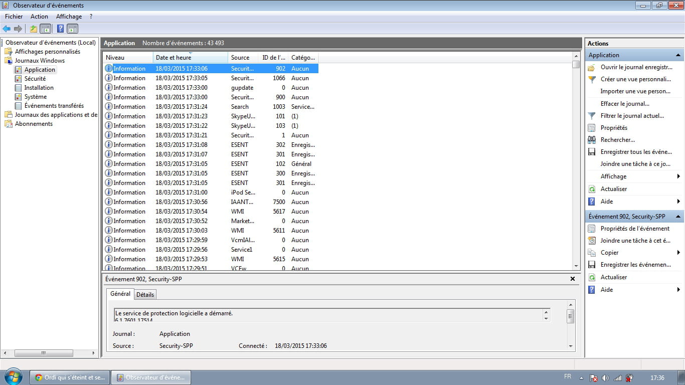
Task: Click the Propriétés icon in Actions pane
Action: coord(592,128)
